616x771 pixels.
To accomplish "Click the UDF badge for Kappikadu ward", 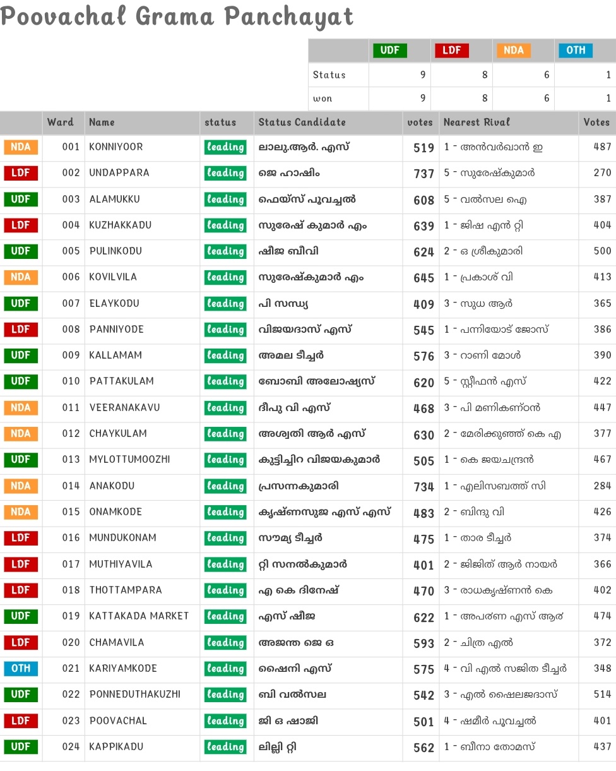I will tap(21, 747).
